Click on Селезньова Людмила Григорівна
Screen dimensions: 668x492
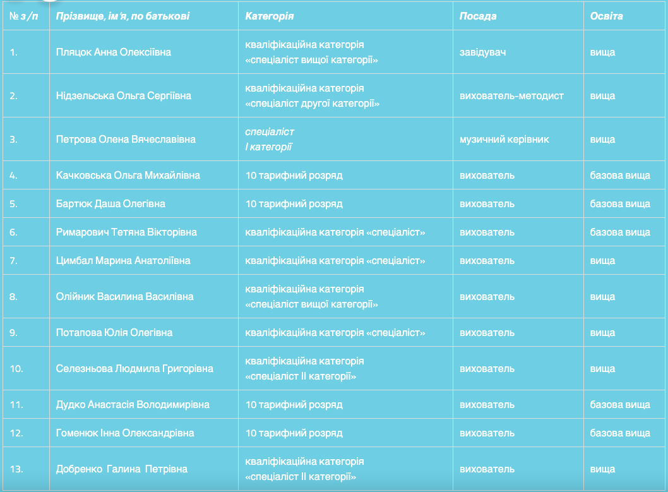(x=134, y=369)
